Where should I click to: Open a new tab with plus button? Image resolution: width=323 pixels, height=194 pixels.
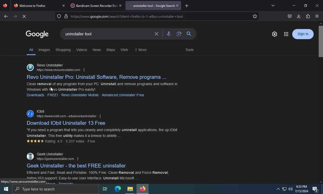click(187, 6)
